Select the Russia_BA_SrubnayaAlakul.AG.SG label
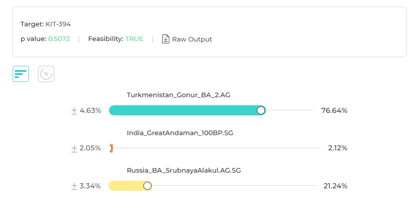Viewport: 415px width, 204px height. click(183, 171)
